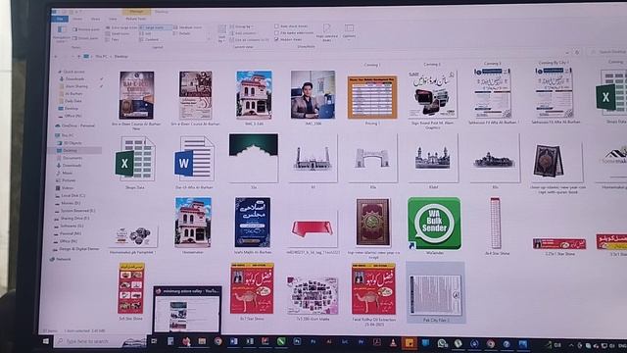Image resolution: width=627 pixels, height=353 pixels.
Task: Open the Picture Tools tab
Action: pos(136,19)
